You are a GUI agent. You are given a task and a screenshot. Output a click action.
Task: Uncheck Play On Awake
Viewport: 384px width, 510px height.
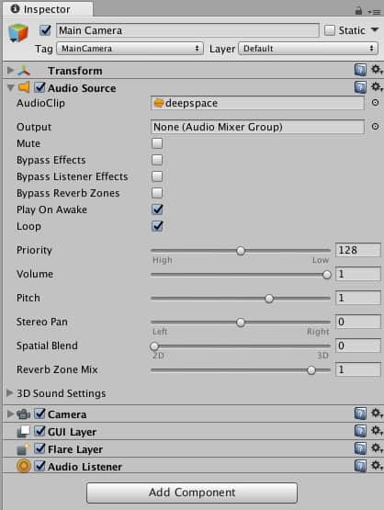coord(157,210)
